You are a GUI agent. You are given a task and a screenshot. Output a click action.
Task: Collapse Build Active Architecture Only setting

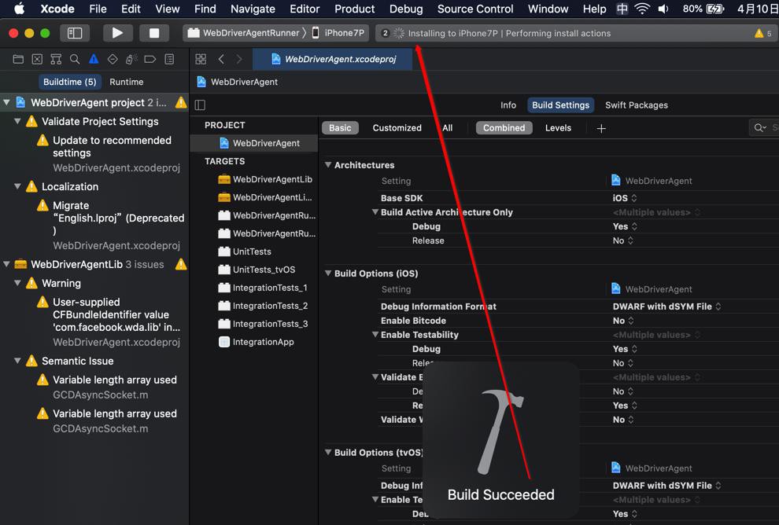pyautogui.click(x=375, y=212)
